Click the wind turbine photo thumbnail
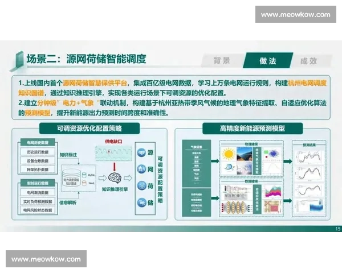 [245, 168]
